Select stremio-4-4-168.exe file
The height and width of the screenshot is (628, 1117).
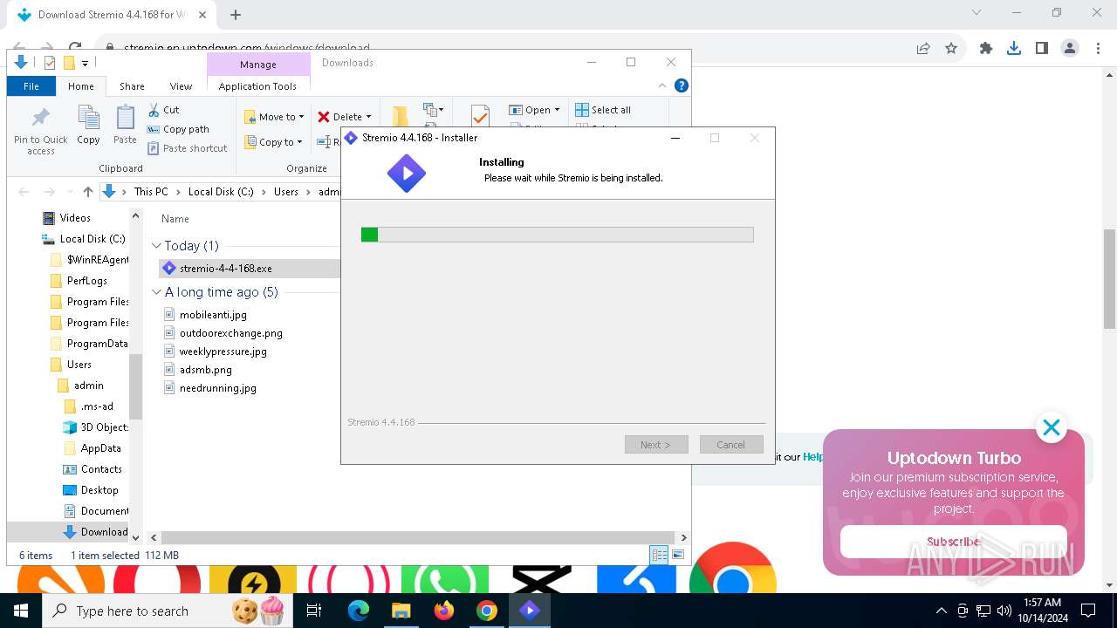click(249, 269)
